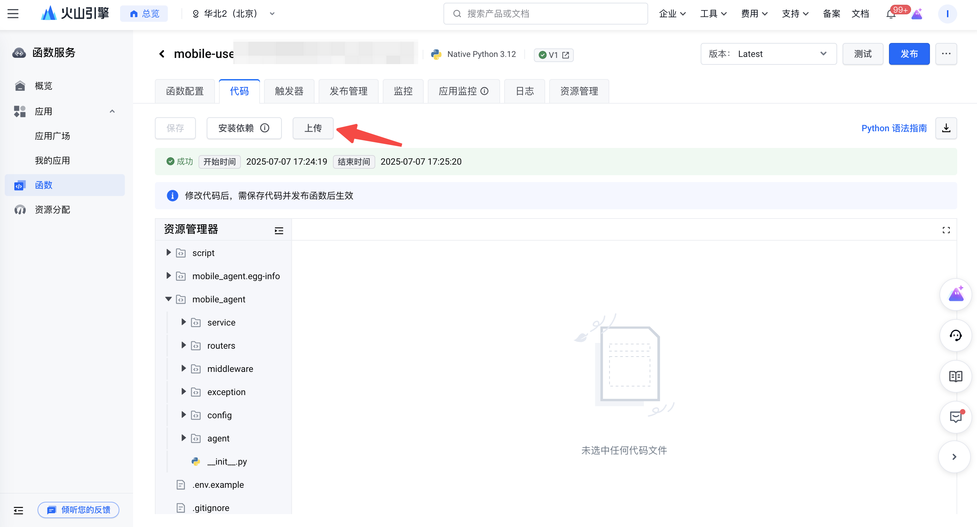Click the fullscreen editor icon
Screen dimensions: 977x527
(x=946, y=230)
